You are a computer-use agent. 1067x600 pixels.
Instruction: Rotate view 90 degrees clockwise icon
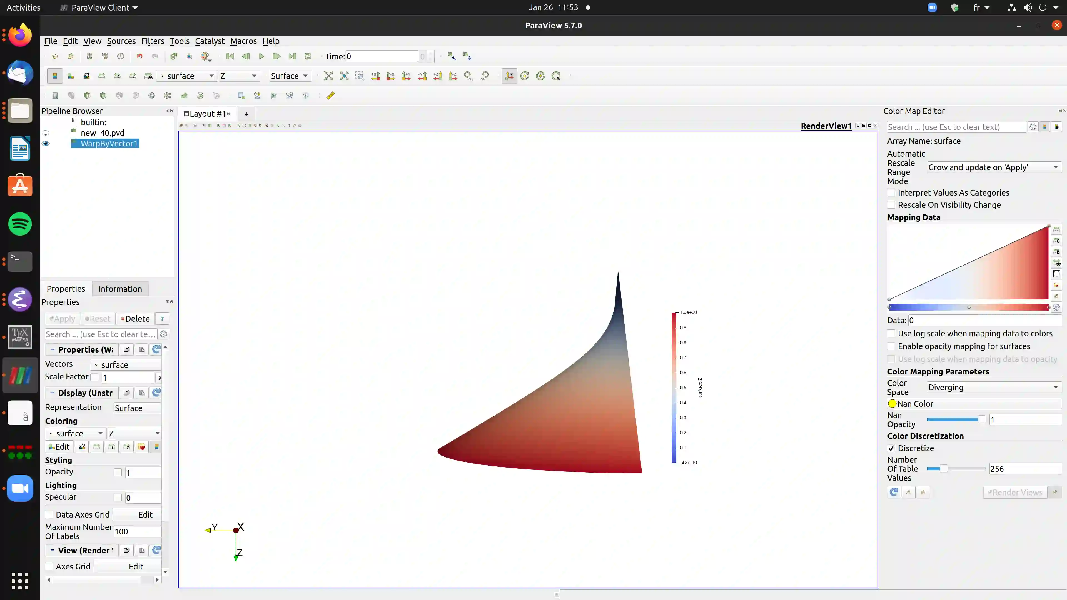tap(468, 76)
